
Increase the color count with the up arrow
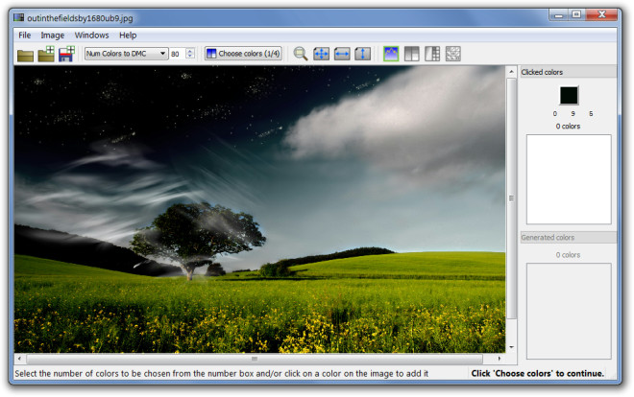coord(190,51)
